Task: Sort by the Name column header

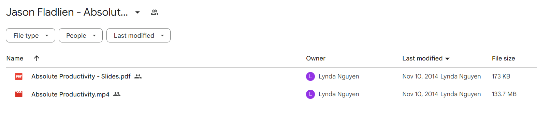Action: [x=15, y=58]
